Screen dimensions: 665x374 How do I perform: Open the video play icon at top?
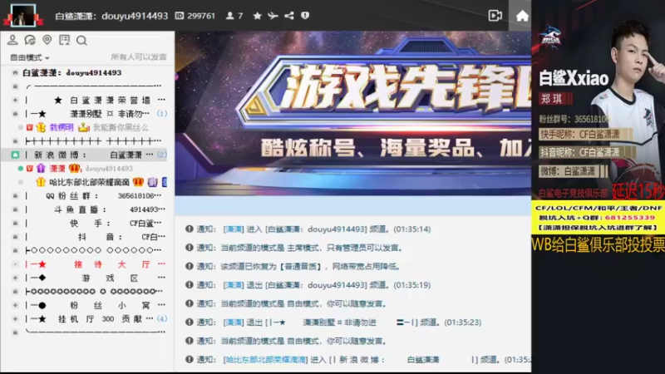point(495,16)
